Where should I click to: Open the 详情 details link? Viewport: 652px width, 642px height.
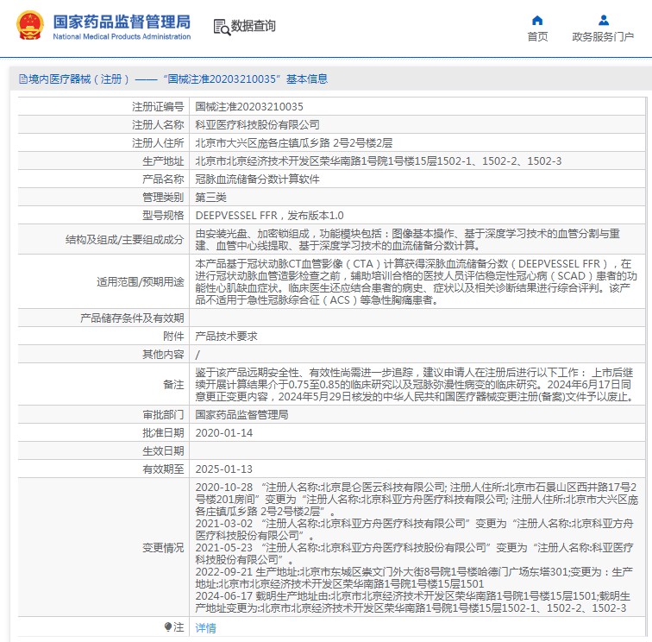coord(205,628)
